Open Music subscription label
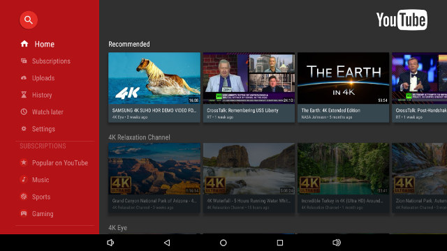This screenshot has width=447, height=251. [41, 180]
